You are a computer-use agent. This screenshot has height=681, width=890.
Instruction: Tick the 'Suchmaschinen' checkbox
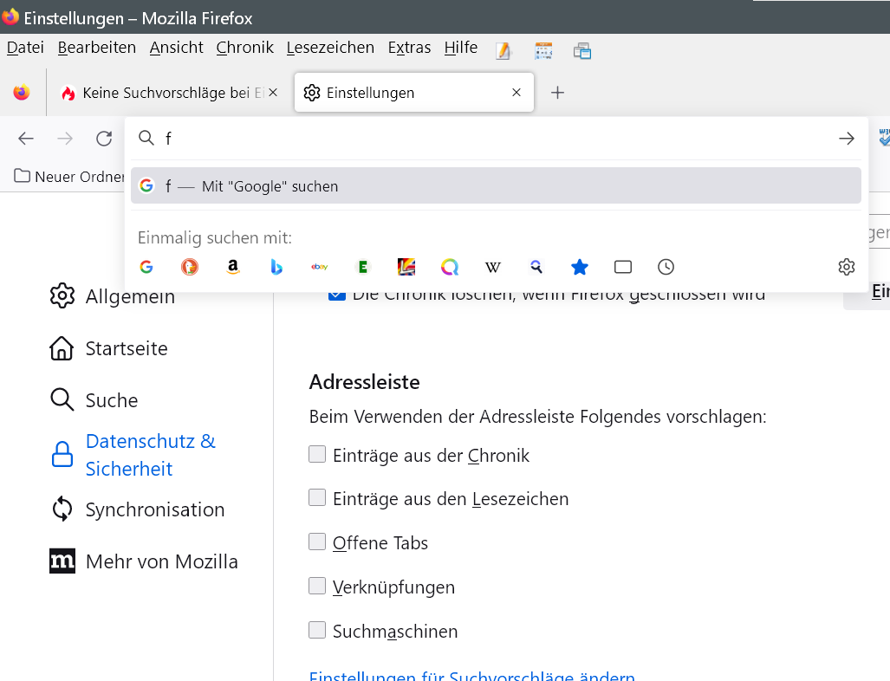(x=317, y=631)
